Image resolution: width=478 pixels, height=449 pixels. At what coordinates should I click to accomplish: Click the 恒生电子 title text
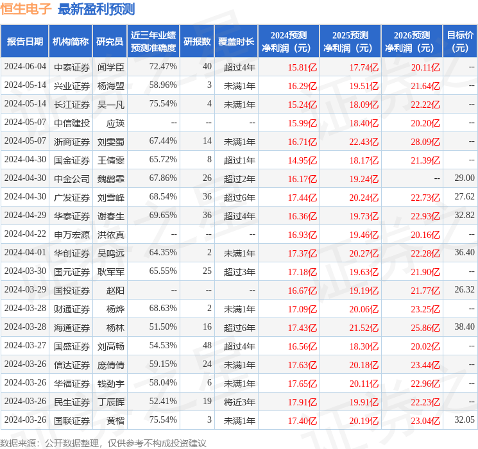point(26,9)
